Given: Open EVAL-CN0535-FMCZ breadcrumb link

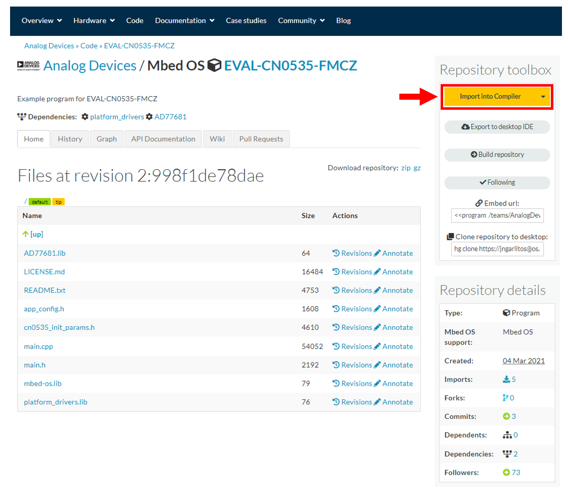Looking at the screenshot, I should (139, 46).
